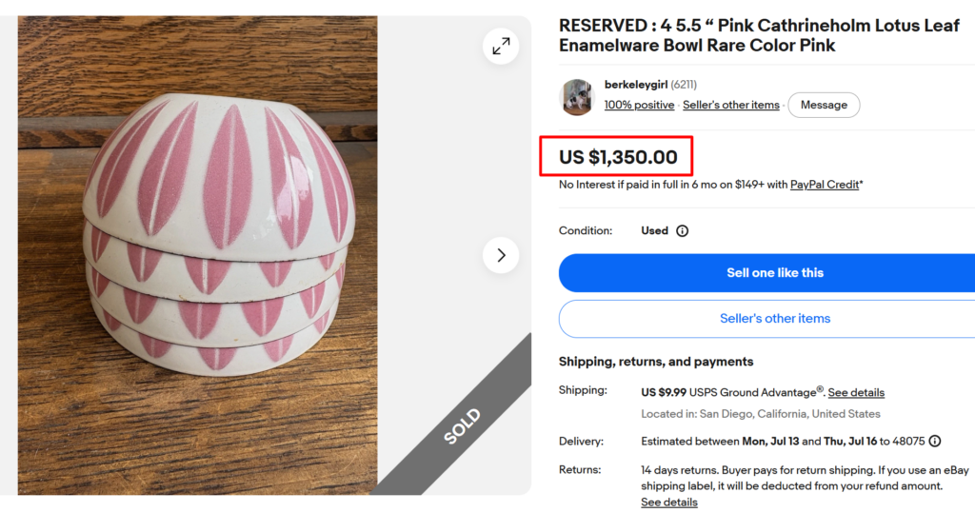This screenshot has width=975, height=513.
Task: Follow Seller's other items link near Message
Action: pos(730,105)
